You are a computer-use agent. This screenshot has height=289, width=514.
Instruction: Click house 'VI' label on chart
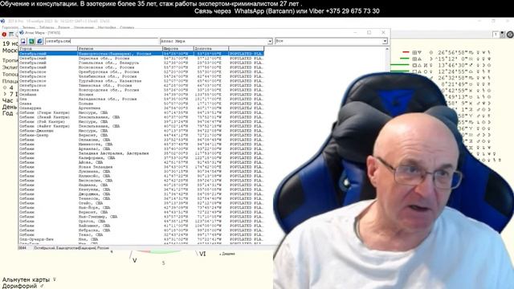(x=202, y=254)
